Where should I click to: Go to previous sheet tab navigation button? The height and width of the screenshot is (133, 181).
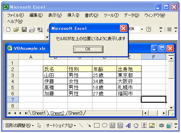(x=15, y=113)
